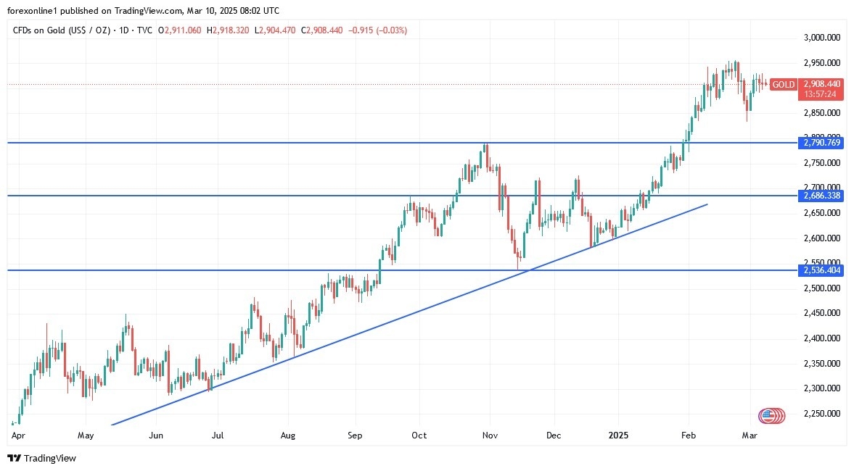Click the 3,000.000 price axis label
854x471 pixels.
point(822,38)
